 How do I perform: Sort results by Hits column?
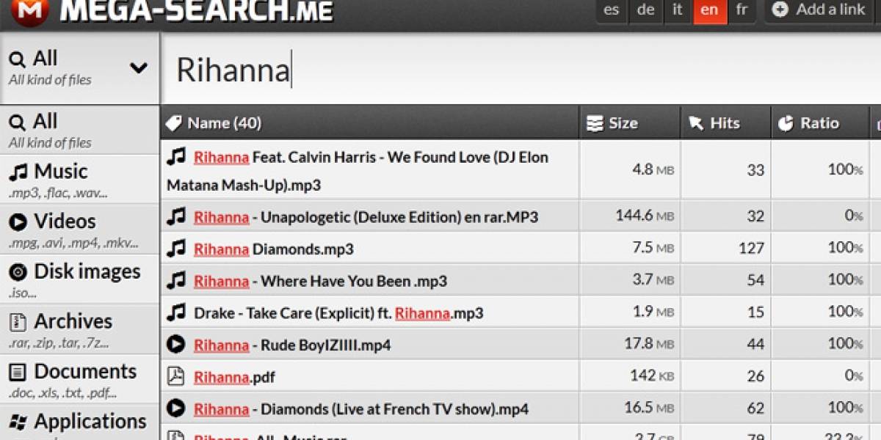tap(726, 123)
